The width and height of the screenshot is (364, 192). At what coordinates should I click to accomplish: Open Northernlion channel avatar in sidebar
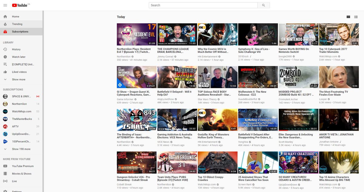point(5,104)
